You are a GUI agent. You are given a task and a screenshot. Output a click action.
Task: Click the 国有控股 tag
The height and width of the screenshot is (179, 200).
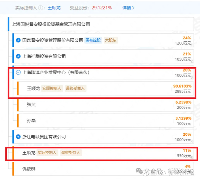coord(93,40)
